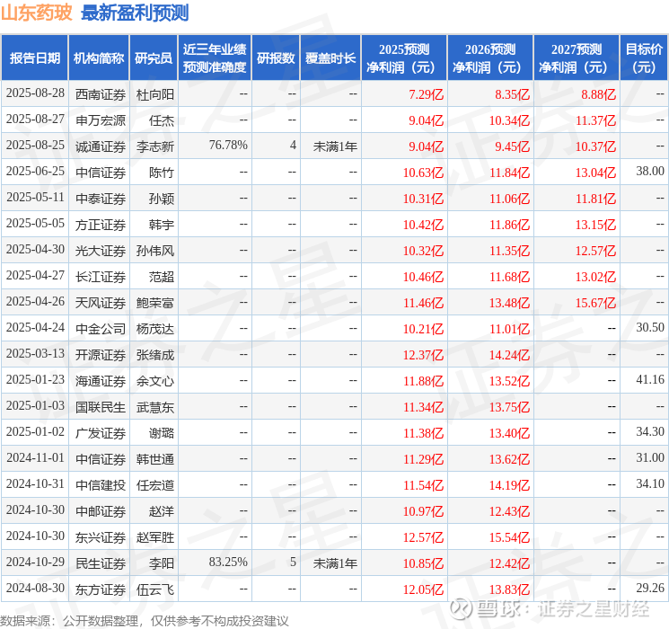Screen dimensions: 669x629
Task: Click the 15.54亿 forecast value
Action: [x=509, y=537]
